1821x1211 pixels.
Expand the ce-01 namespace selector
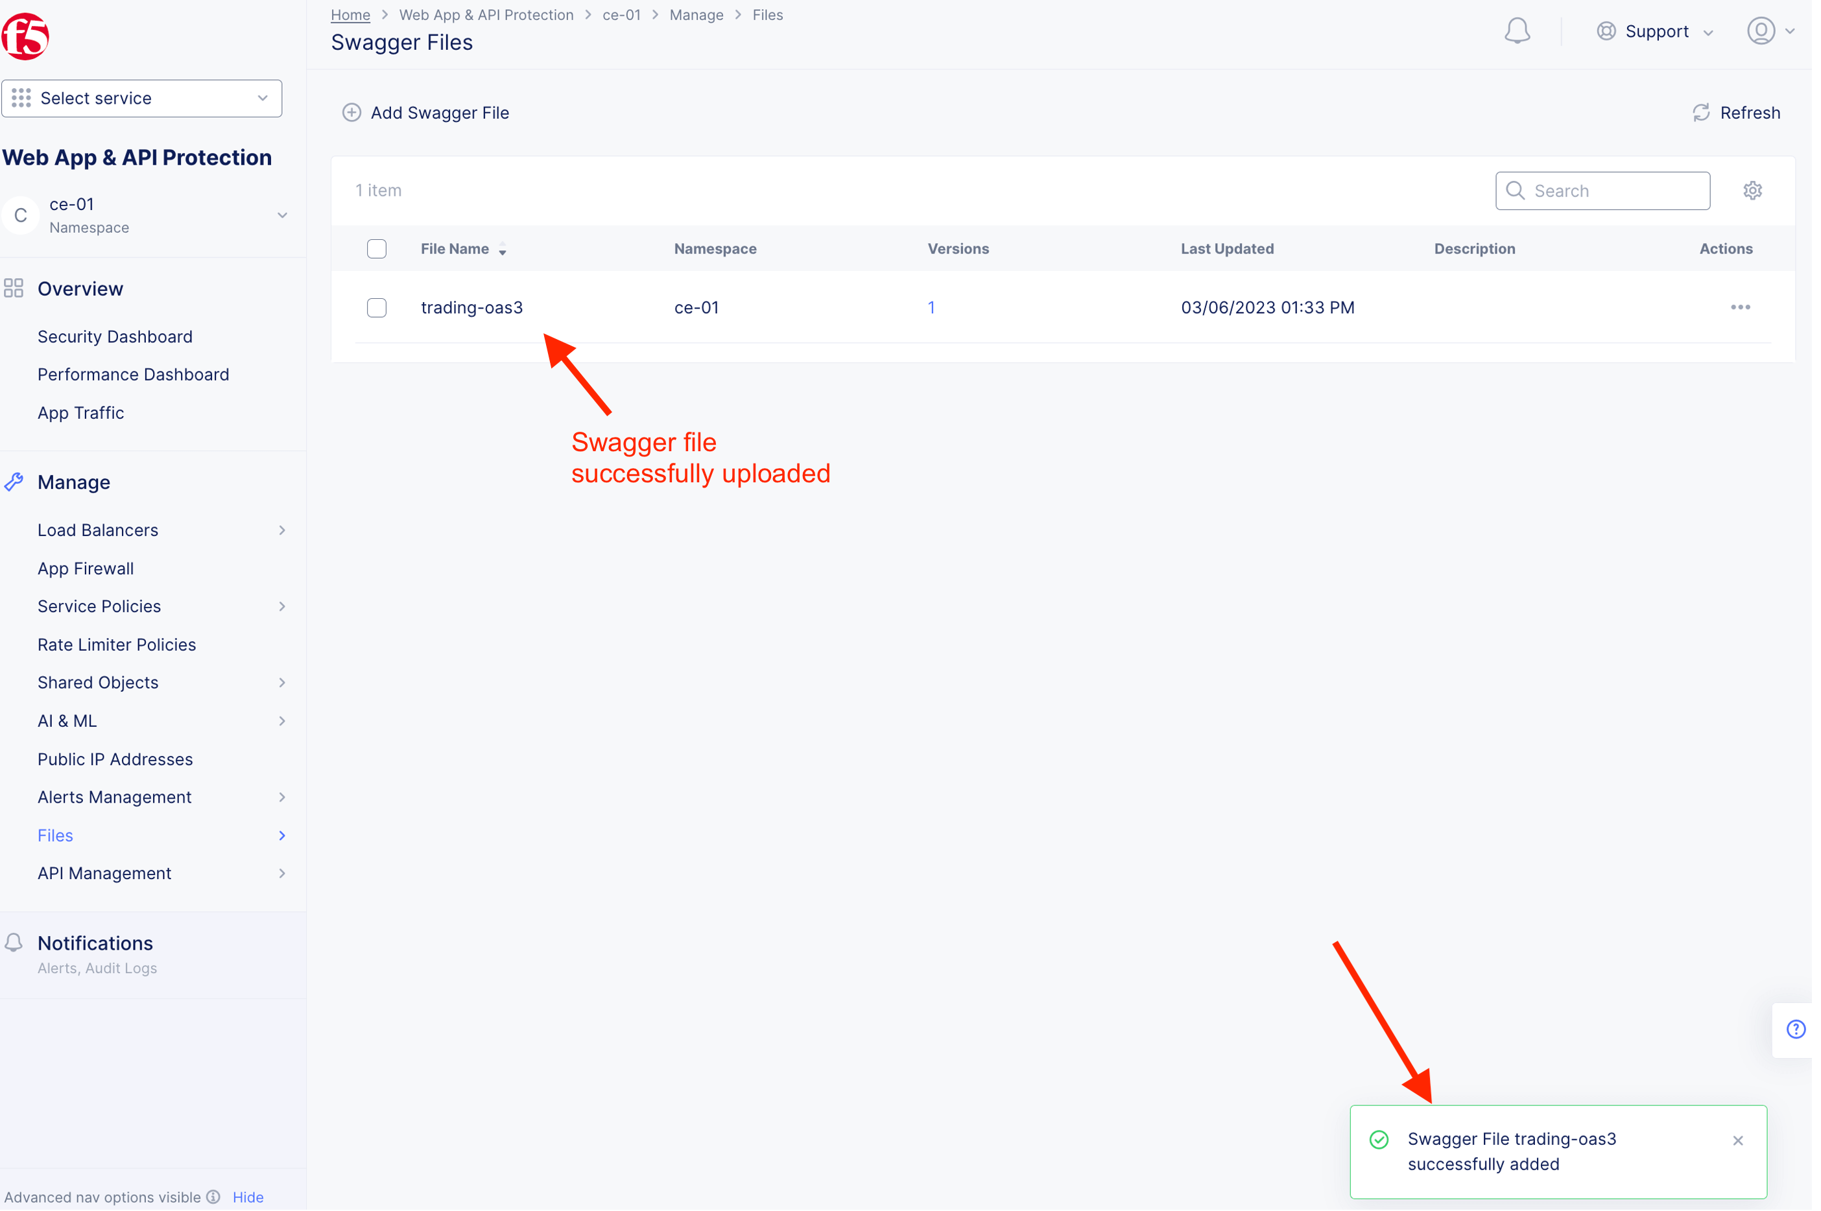point(281,215)
